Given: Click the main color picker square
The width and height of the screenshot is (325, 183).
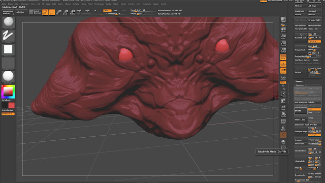Looking at the screenshot, I should click(x=8, y=91).
